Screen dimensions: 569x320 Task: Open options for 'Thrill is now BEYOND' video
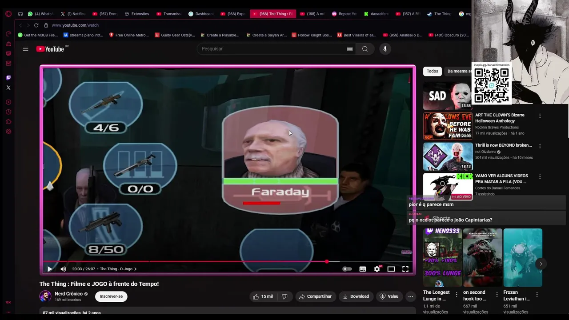click(x=540, y=146)
